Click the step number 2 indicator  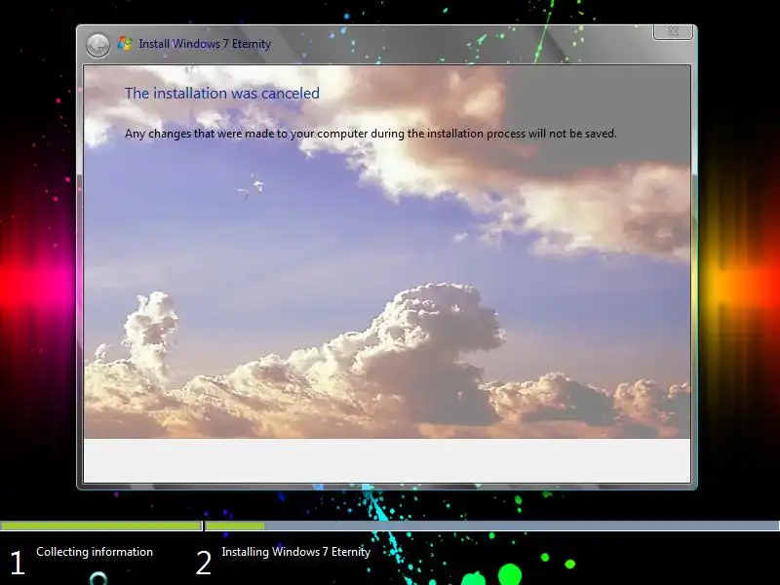tap(204, 564)
